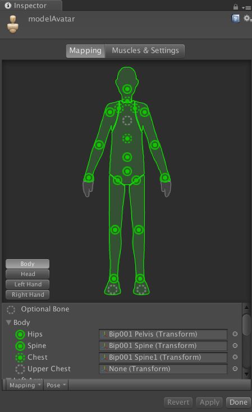
Task: Click the bone list vertical scrollbar thumb
Action: click(x=246, y=324)
